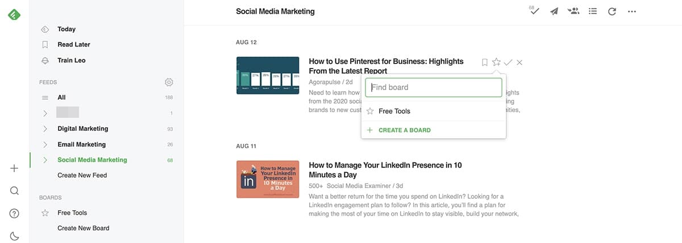Open the help question mark icon
Image resolution: width=682 pixels, height=243 pixels.
click(15, 214)
